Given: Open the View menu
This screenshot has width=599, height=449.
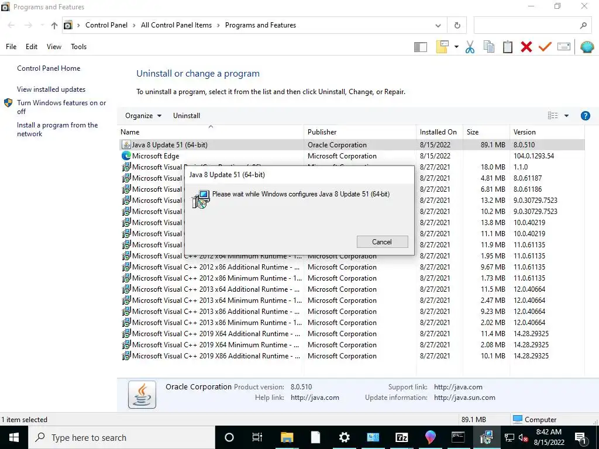Looking at the screenshot, I should click(54, 47).
